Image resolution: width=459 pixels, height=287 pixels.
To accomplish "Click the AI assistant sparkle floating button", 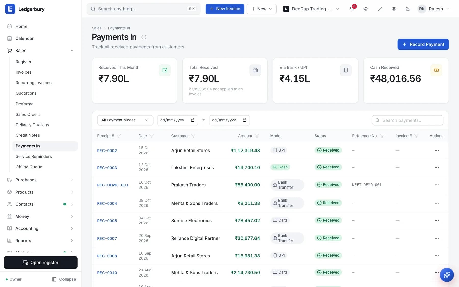I will (447, 275).
